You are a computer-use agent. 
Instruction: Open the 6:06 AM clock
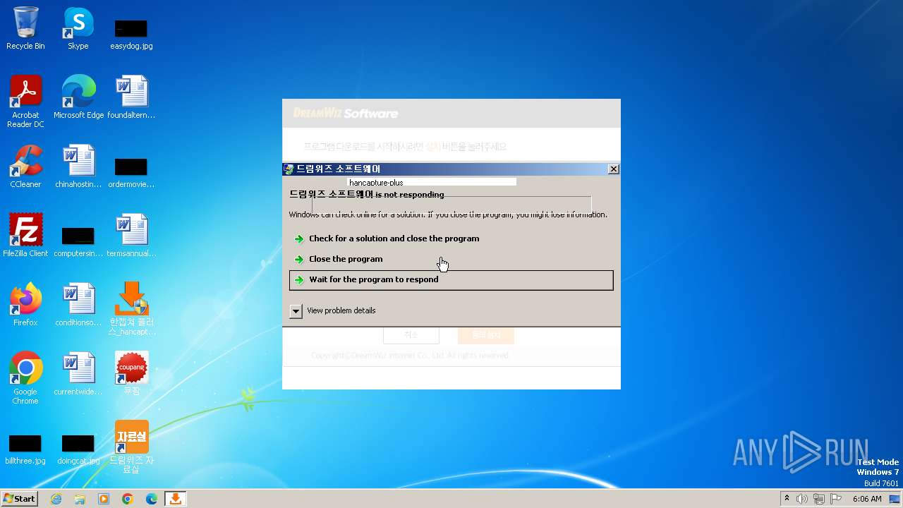click(867, 499)
